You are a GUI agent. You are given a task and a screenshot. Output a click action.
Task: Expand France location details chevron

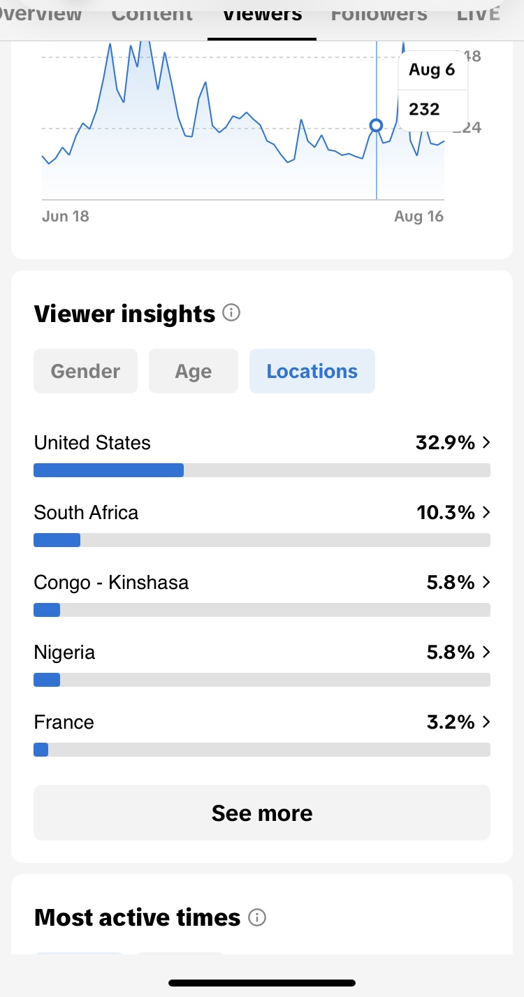coord(486,722)
